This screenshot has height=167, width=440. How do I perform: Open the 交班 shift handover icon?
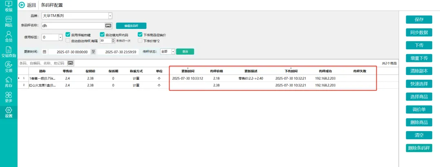[9, 66]
